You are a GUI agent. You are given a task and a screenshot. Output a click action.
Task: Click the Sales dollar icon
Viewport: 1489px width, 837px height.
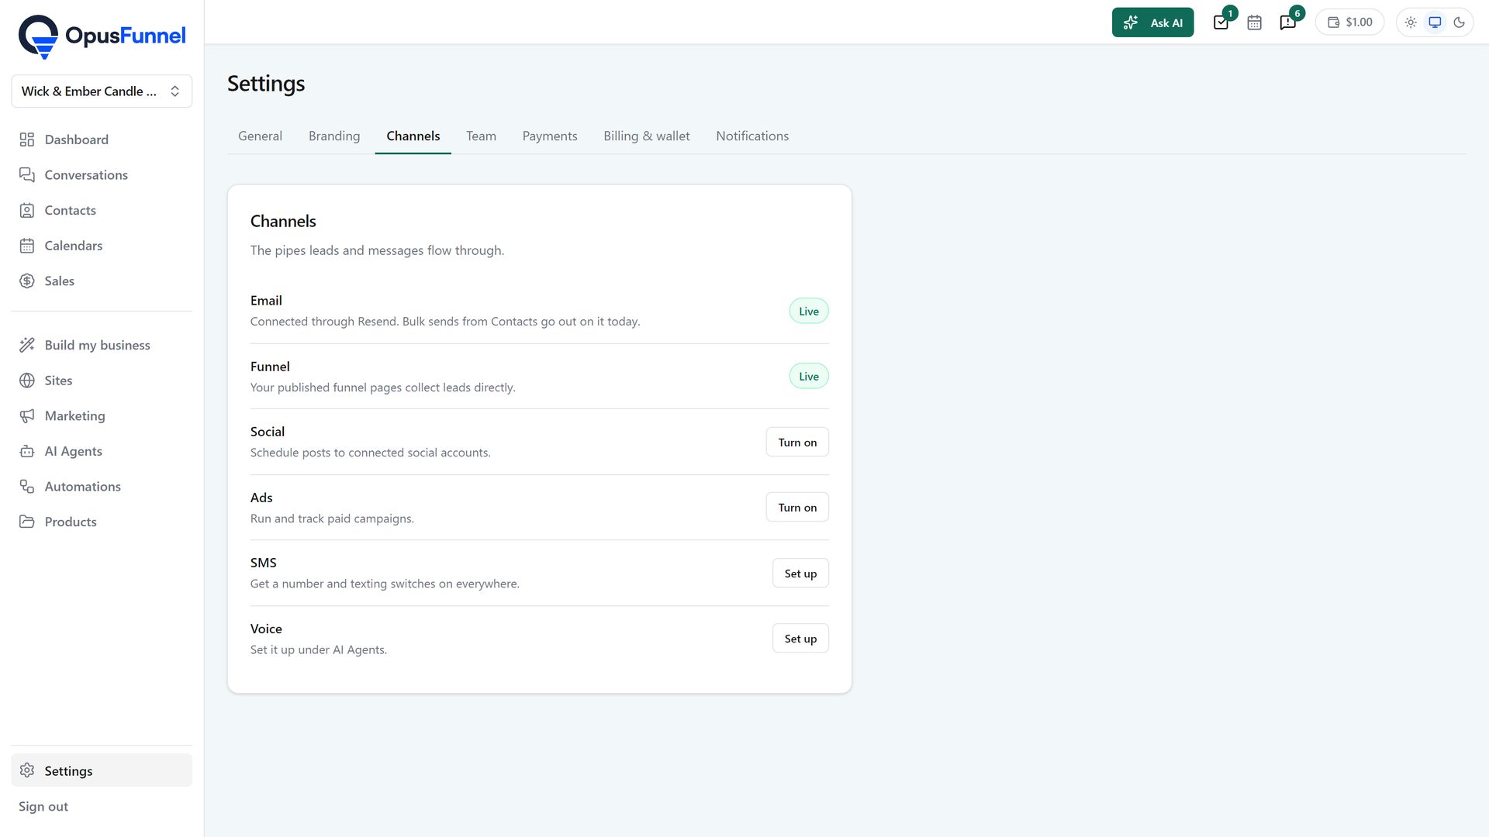(x=27, y=281)
